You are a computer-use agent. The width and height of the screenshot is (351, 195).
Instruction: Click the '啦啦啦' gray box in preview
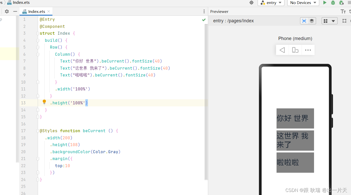click(295, 163)
